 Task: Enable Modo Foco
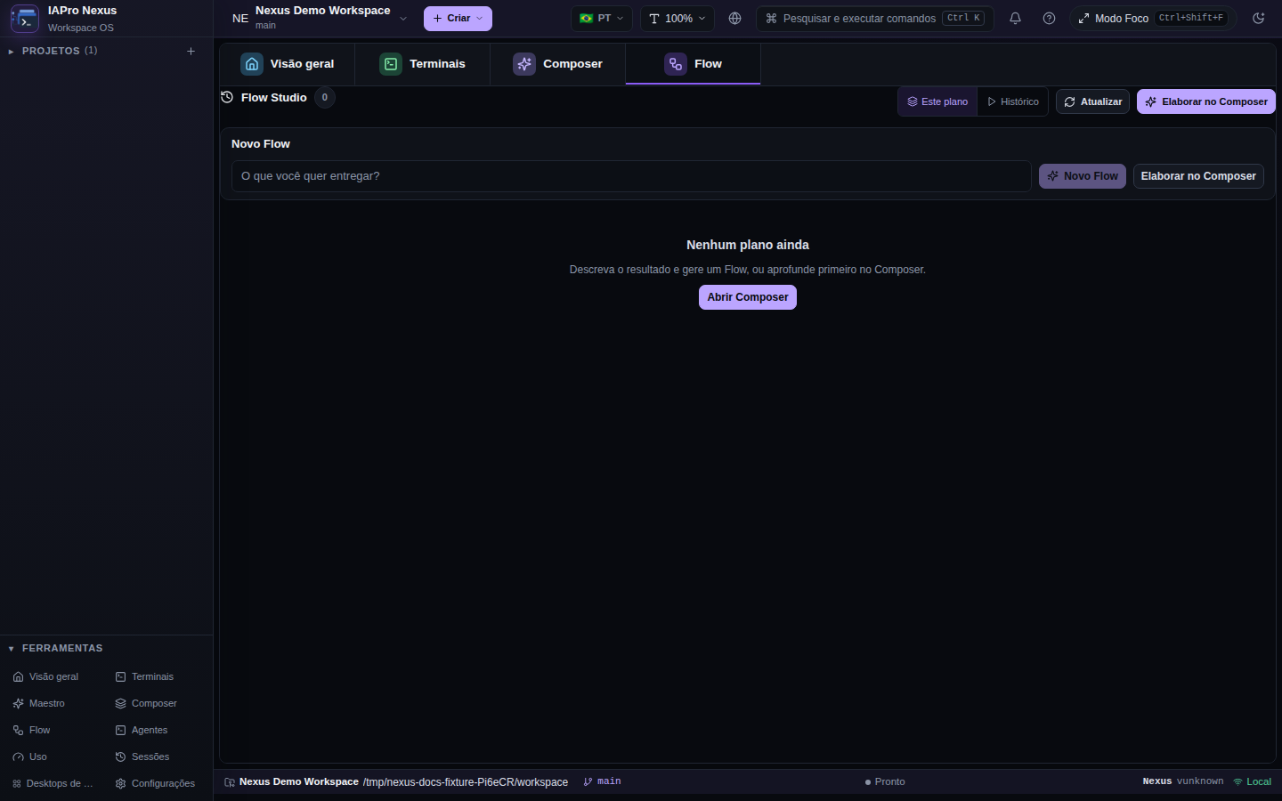pyautogui.click(x=1153, y=19)
